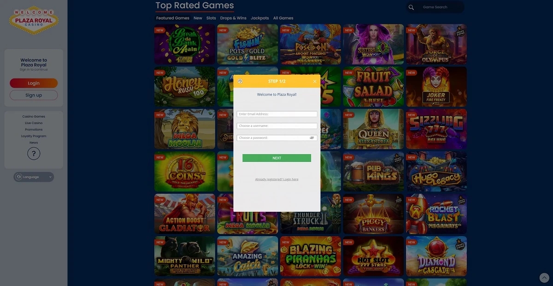Open Piggy Bankers game thumbnail

(x=373, y=214)
